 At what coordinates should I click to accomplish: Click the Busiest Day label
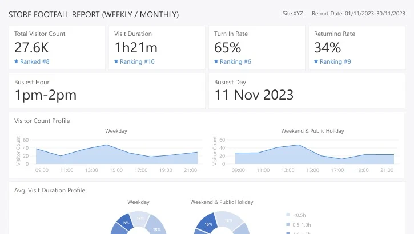coord(230,82)
